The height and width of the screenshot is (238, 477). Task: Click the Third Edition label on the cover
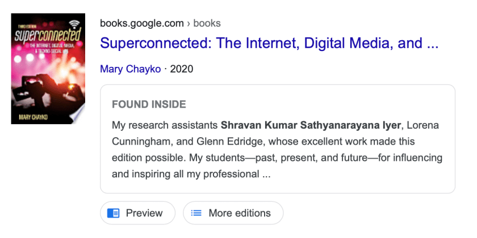click(x=26, y=27)
